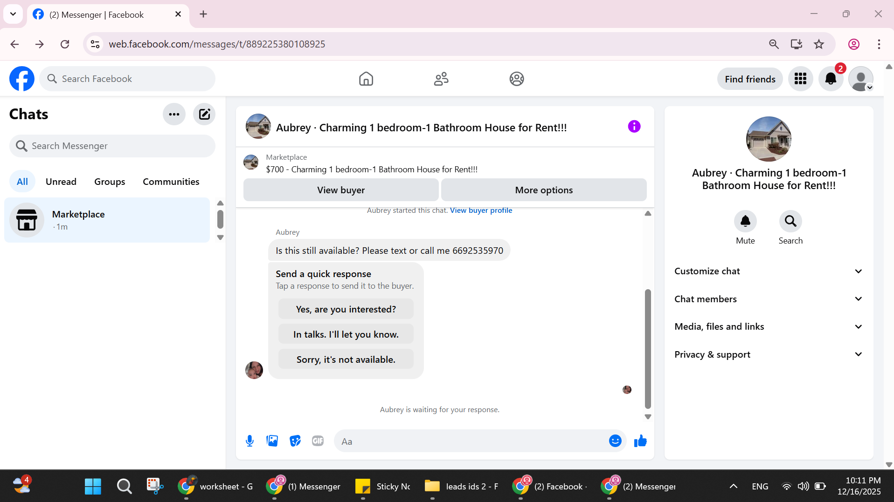Open the account profile avatar menu
The width and height of the screenshot is (894, 502).
861,79
